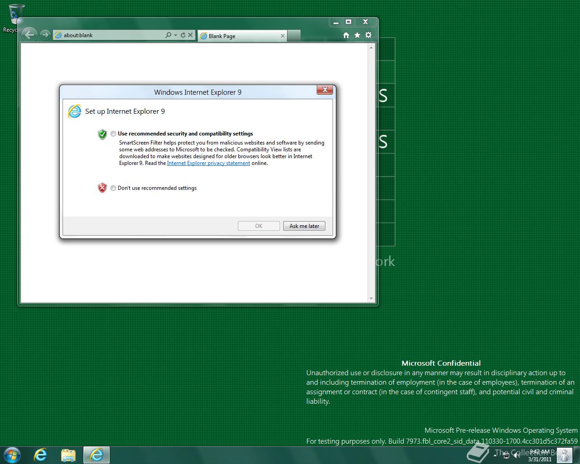The width and height of the screenshot is (580, 464).
Task: Click the browser Back arrow button
Action: click(29, 34)
